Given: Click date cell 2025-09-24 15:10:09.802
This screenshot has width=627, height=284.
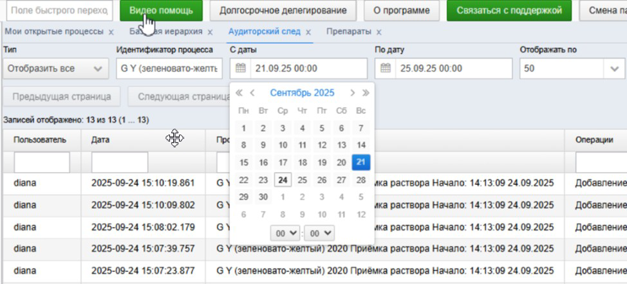Looking at the screenshot, I should 143,206.
